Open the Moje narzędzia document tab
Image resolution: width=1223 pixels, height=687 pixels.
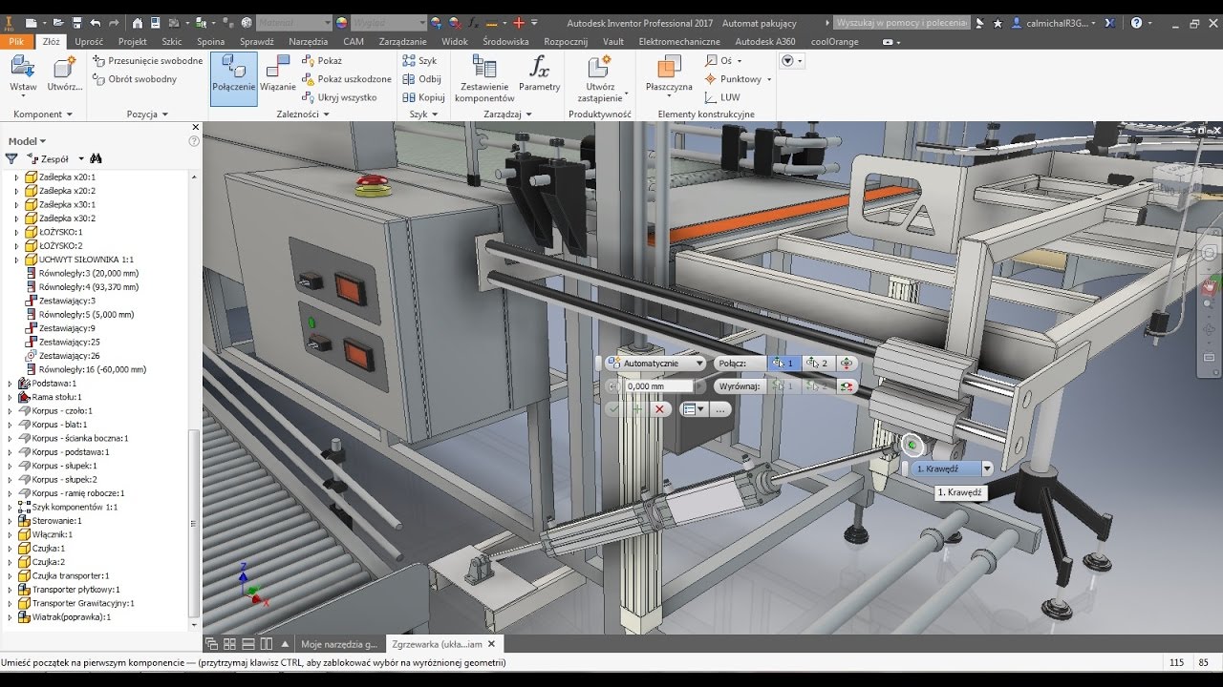click(338, 644)
